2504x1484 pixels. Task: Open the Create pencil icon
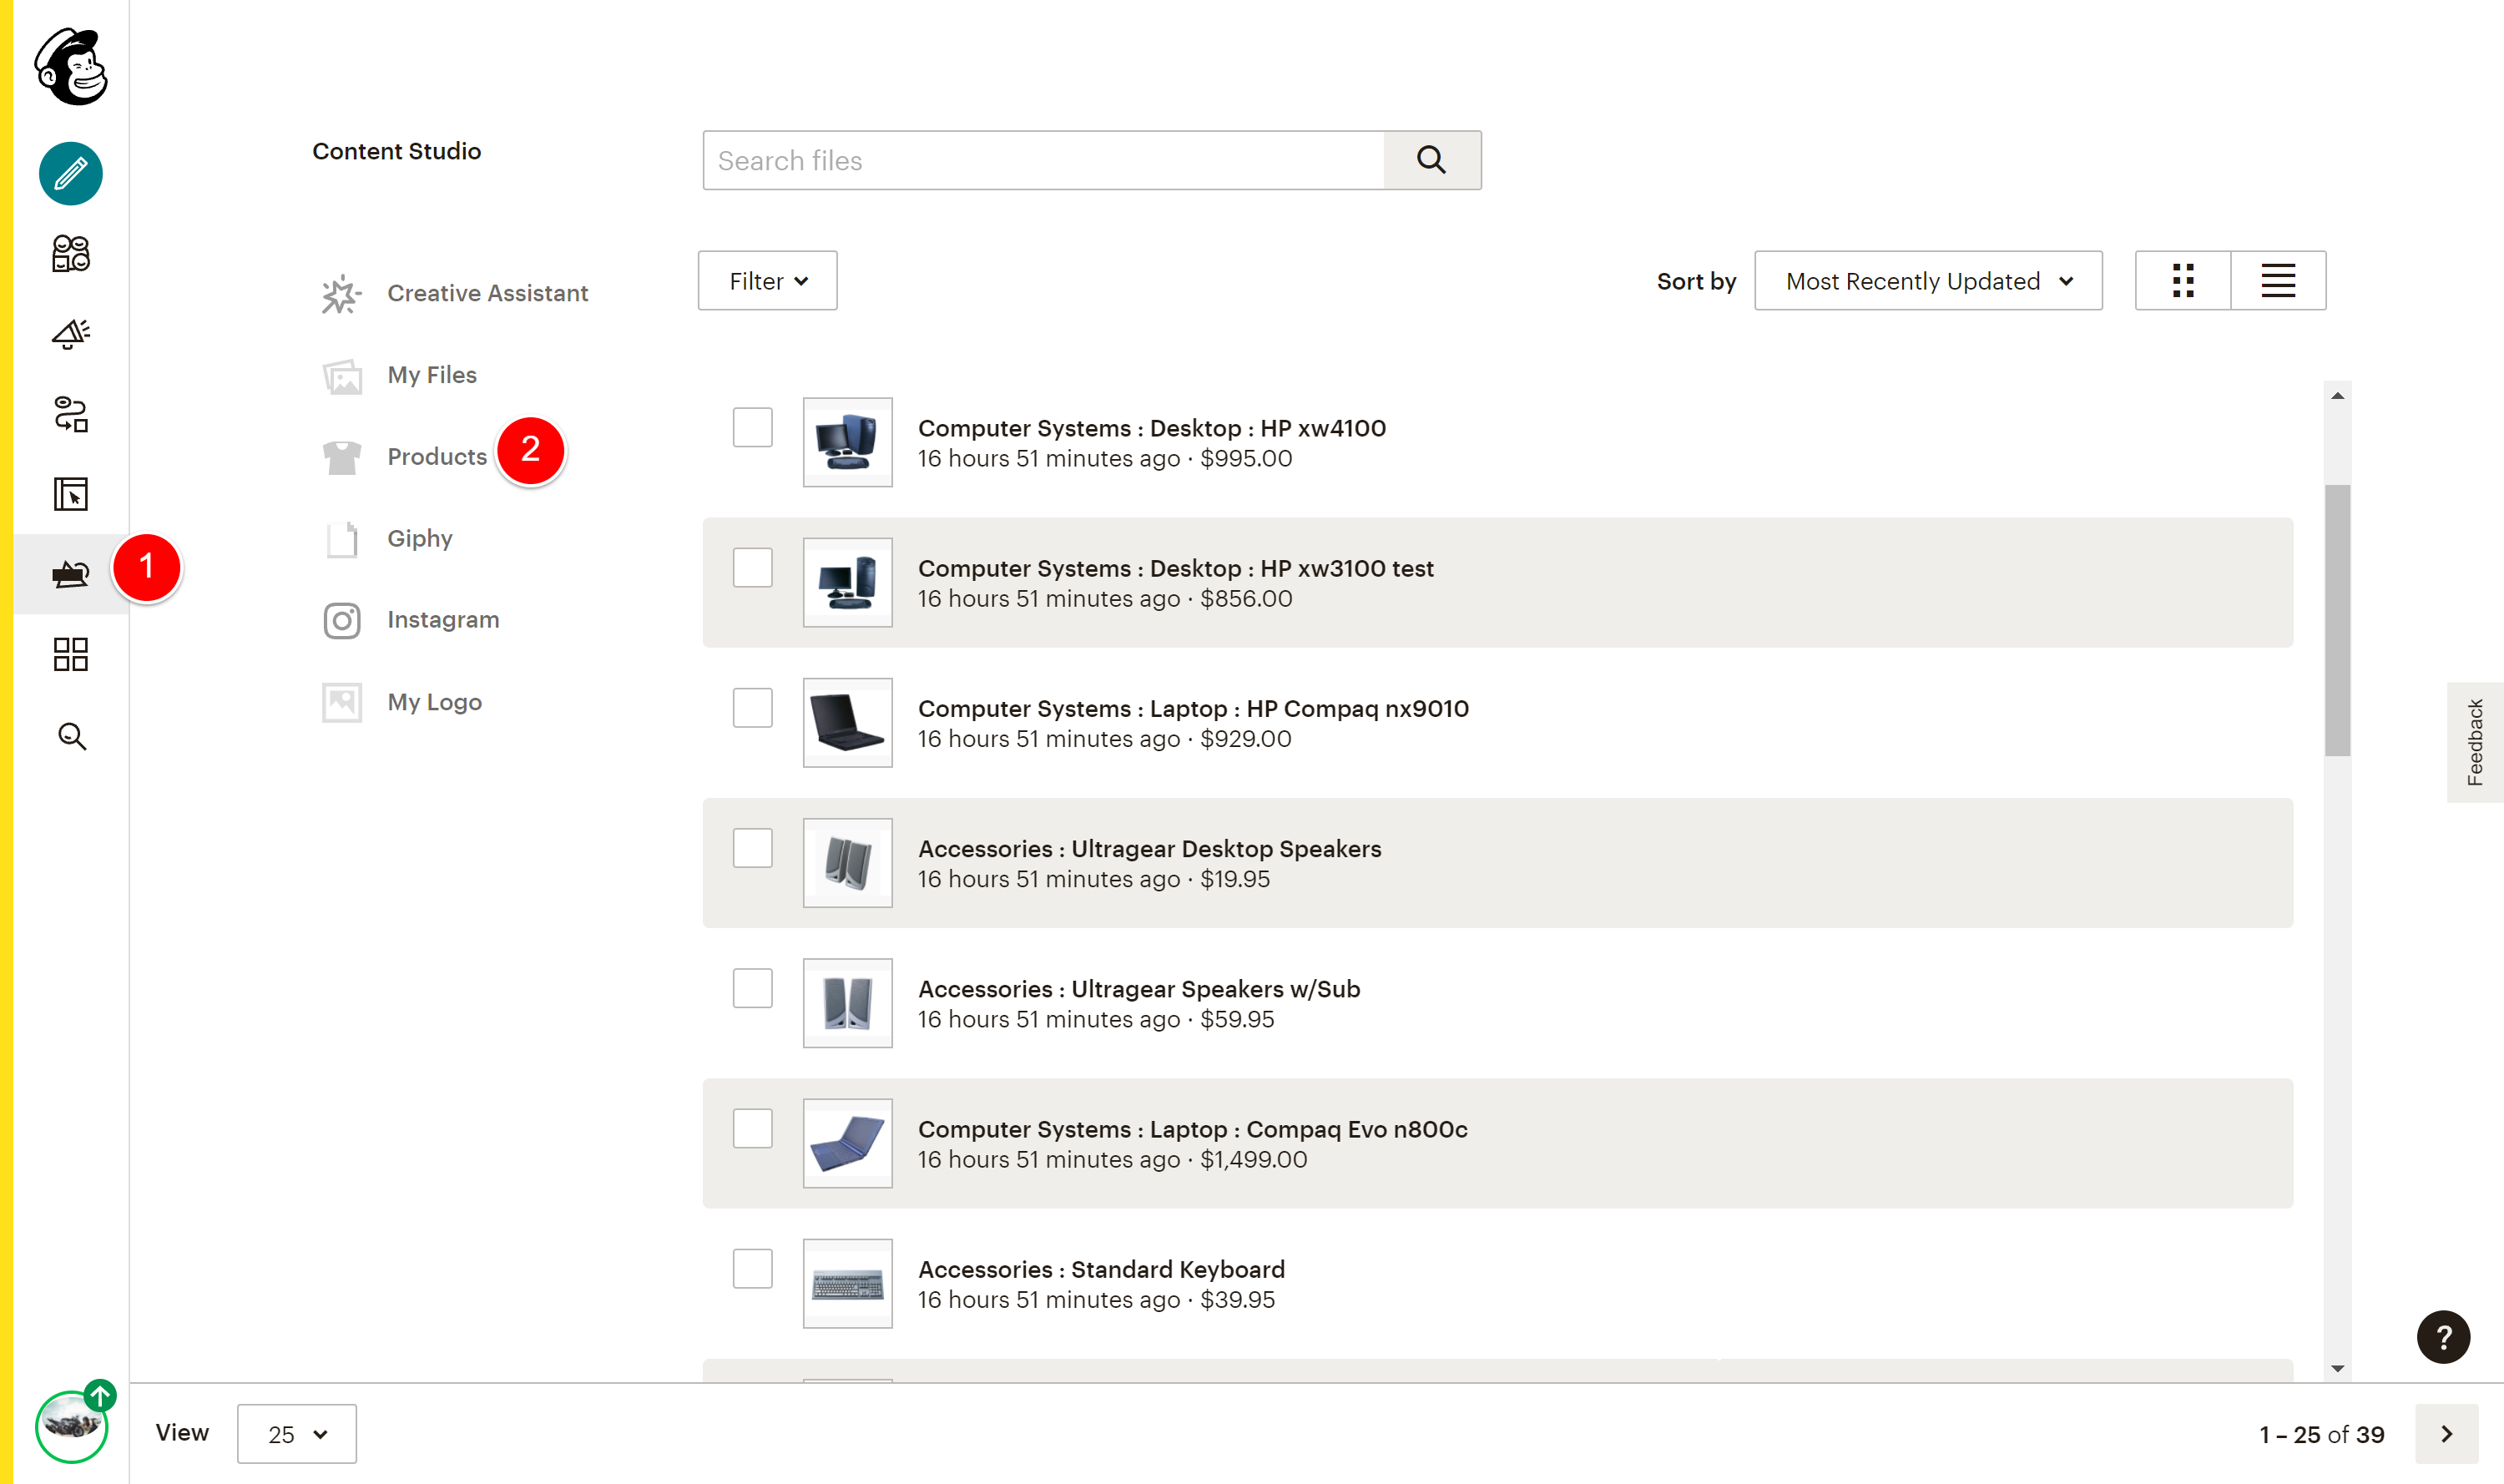71,174
